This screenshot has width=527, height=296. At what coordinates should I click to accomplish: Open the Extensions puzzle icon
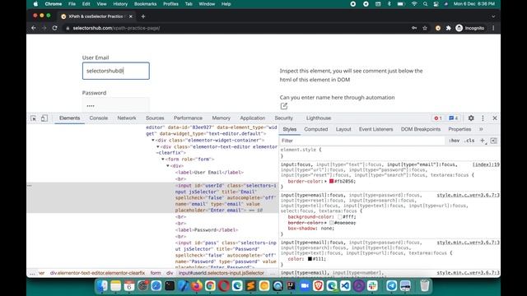pos(448,28)
